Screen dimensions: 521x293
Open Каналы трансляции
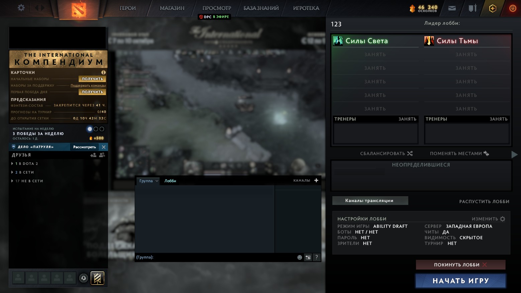[370, 201]
